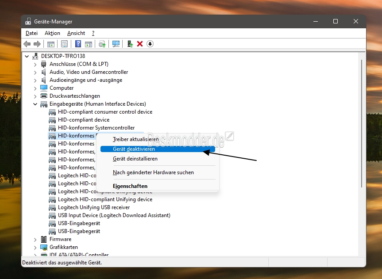Click the Firmware chip icon

pos(44,239)
